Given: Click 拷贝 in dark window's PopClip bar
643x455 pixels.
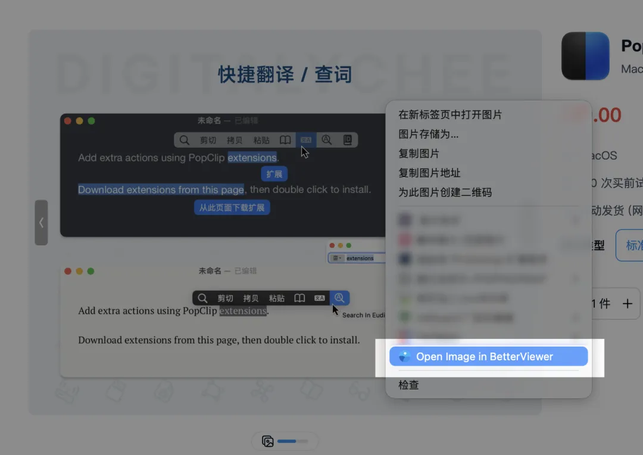Looking at the screenshot, I should click(x=235, y=140).
